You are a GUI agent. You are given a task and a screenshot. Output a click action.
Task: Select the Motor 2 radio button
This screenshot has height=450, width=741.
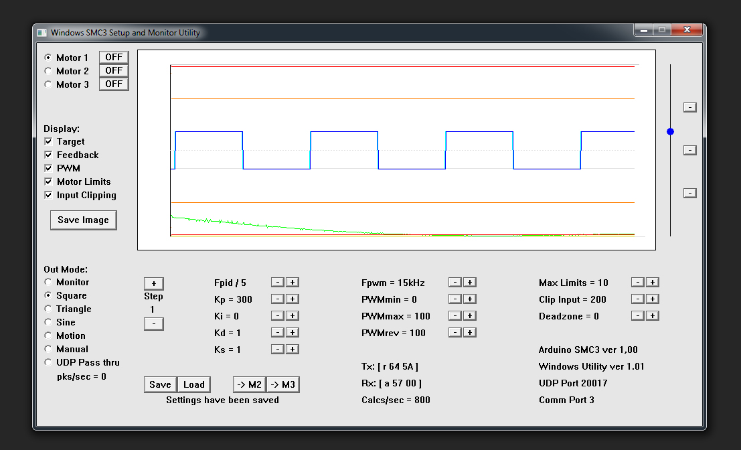(x=48, y=71)
